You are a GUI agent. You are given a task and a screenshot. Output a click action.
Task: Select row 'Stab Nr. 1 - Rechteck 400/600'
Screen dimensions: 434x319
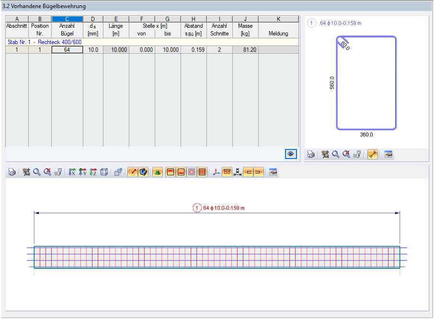click(152, 42)
